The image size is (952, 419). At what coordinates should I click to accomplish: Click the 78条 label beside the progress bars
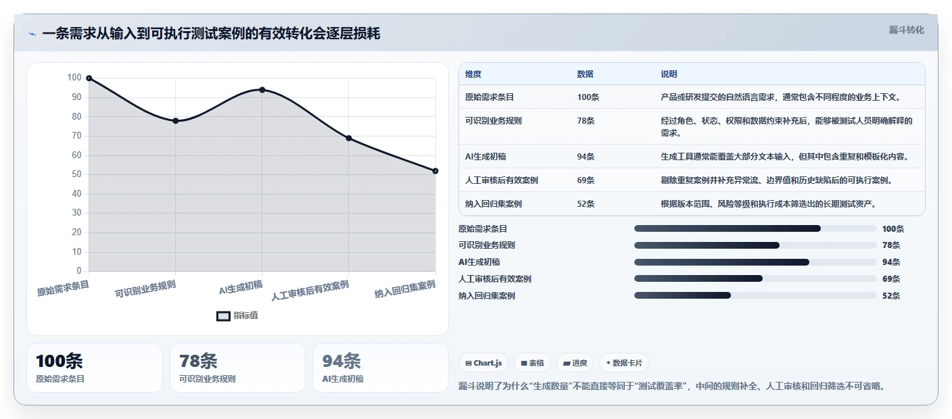pos(891,245)
